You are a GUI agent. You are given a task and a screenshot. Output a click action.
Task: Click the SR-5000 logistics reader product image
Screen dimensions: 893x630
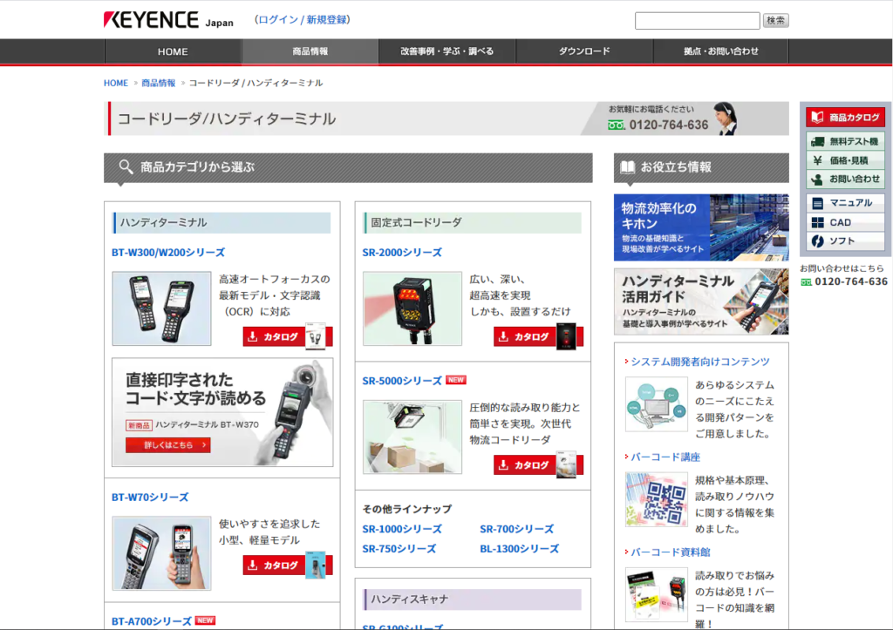click(412, 437)
